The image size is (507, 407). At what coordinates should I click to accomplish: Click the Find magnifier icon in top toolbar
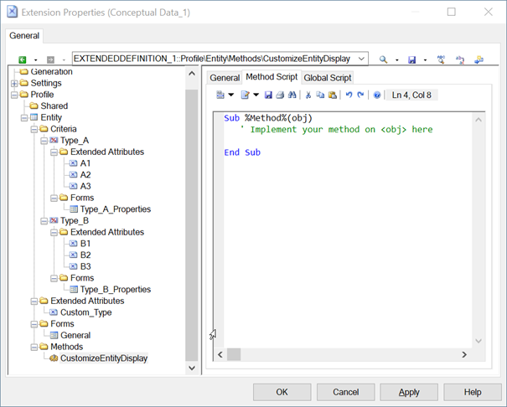pos(384,59)
